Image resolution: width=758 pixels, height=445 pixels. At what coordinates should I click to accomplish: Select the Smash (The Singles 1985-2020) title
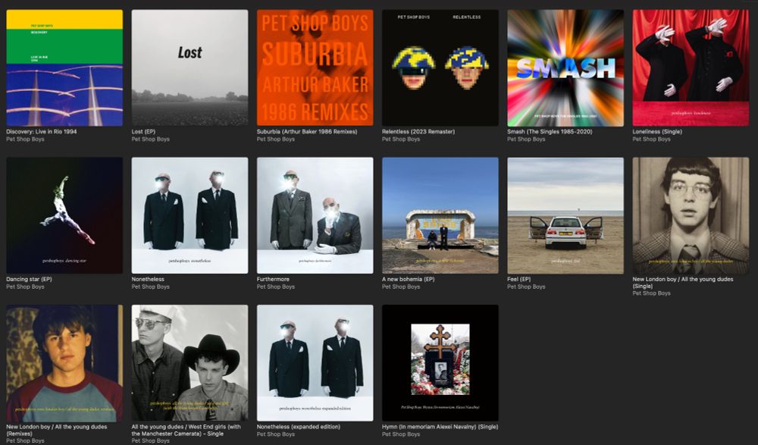click(x=550, y=132)
